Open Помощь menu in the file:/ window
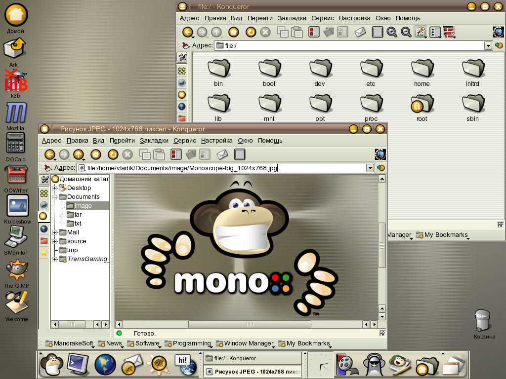 point(408,18)
